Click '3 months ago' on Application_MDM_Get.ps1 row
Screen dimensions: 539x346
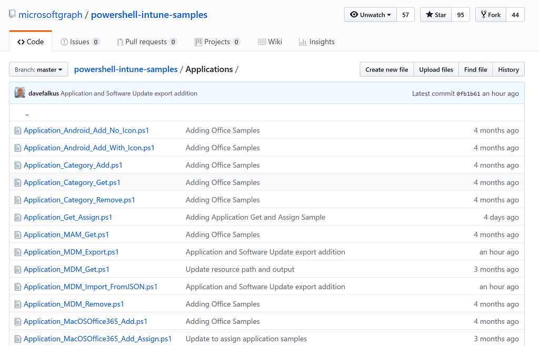pos(496,269)
